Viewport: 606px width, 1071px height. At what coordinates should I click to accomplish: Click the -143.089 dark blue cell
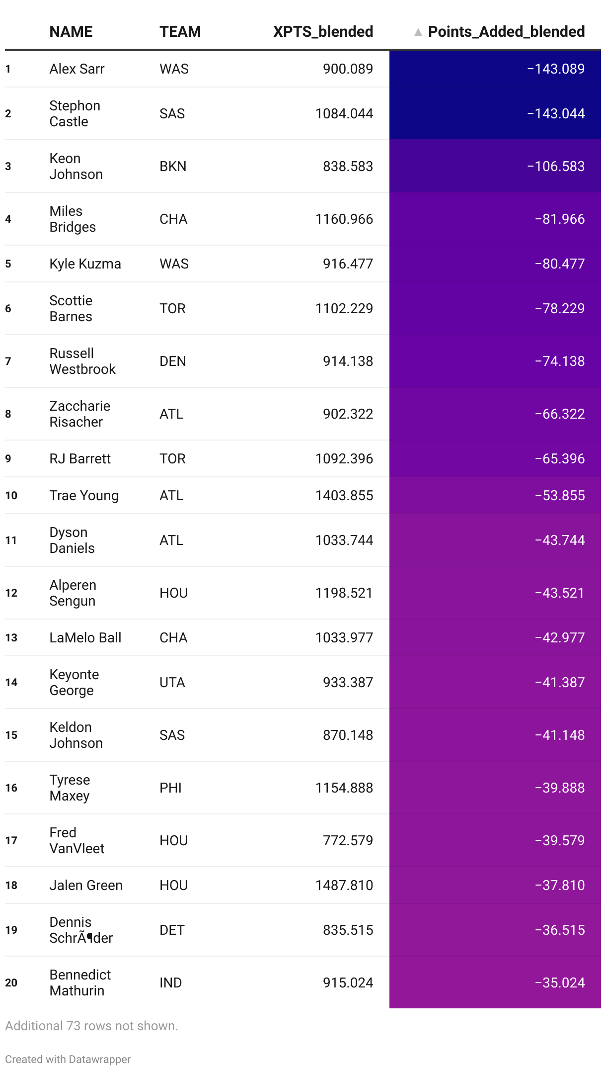(495, 69)
